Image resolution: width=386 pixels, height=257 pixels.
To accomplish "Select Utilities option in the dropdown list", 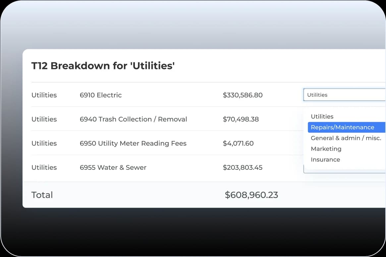I will (322, 116).
